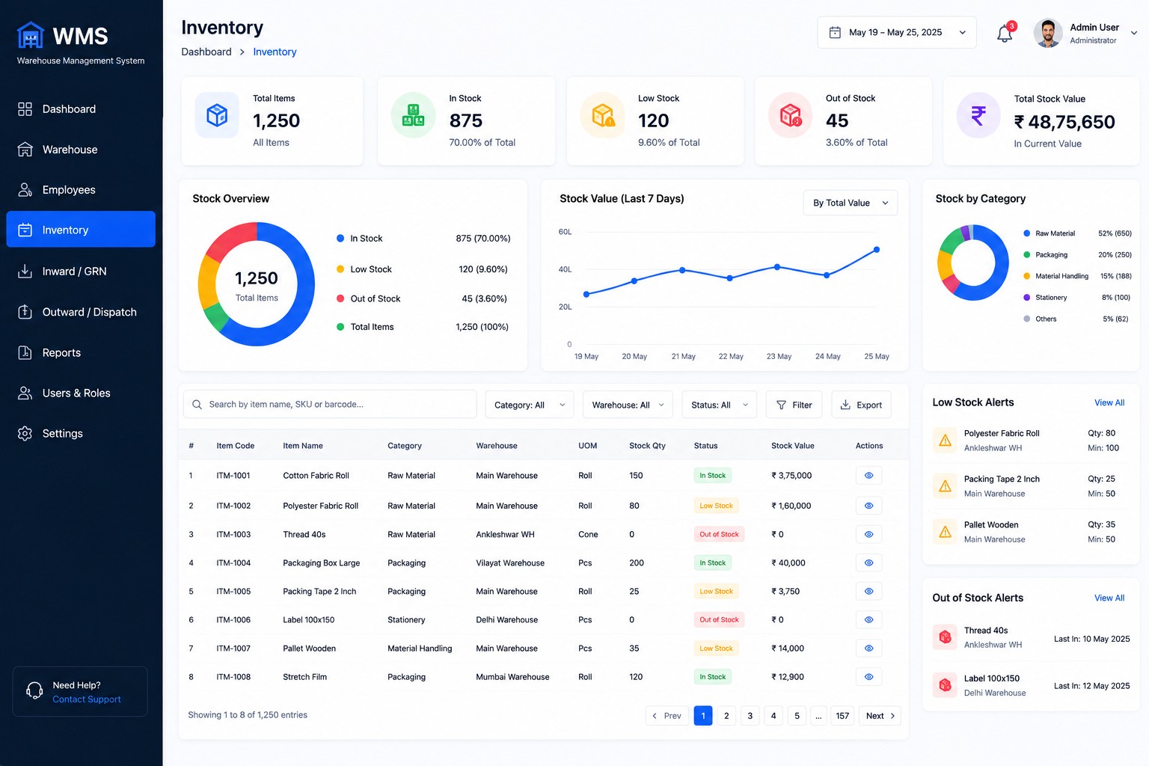
Task: View details of ITM-1007 Pallet Wooden row
Action: pos(868,649)
